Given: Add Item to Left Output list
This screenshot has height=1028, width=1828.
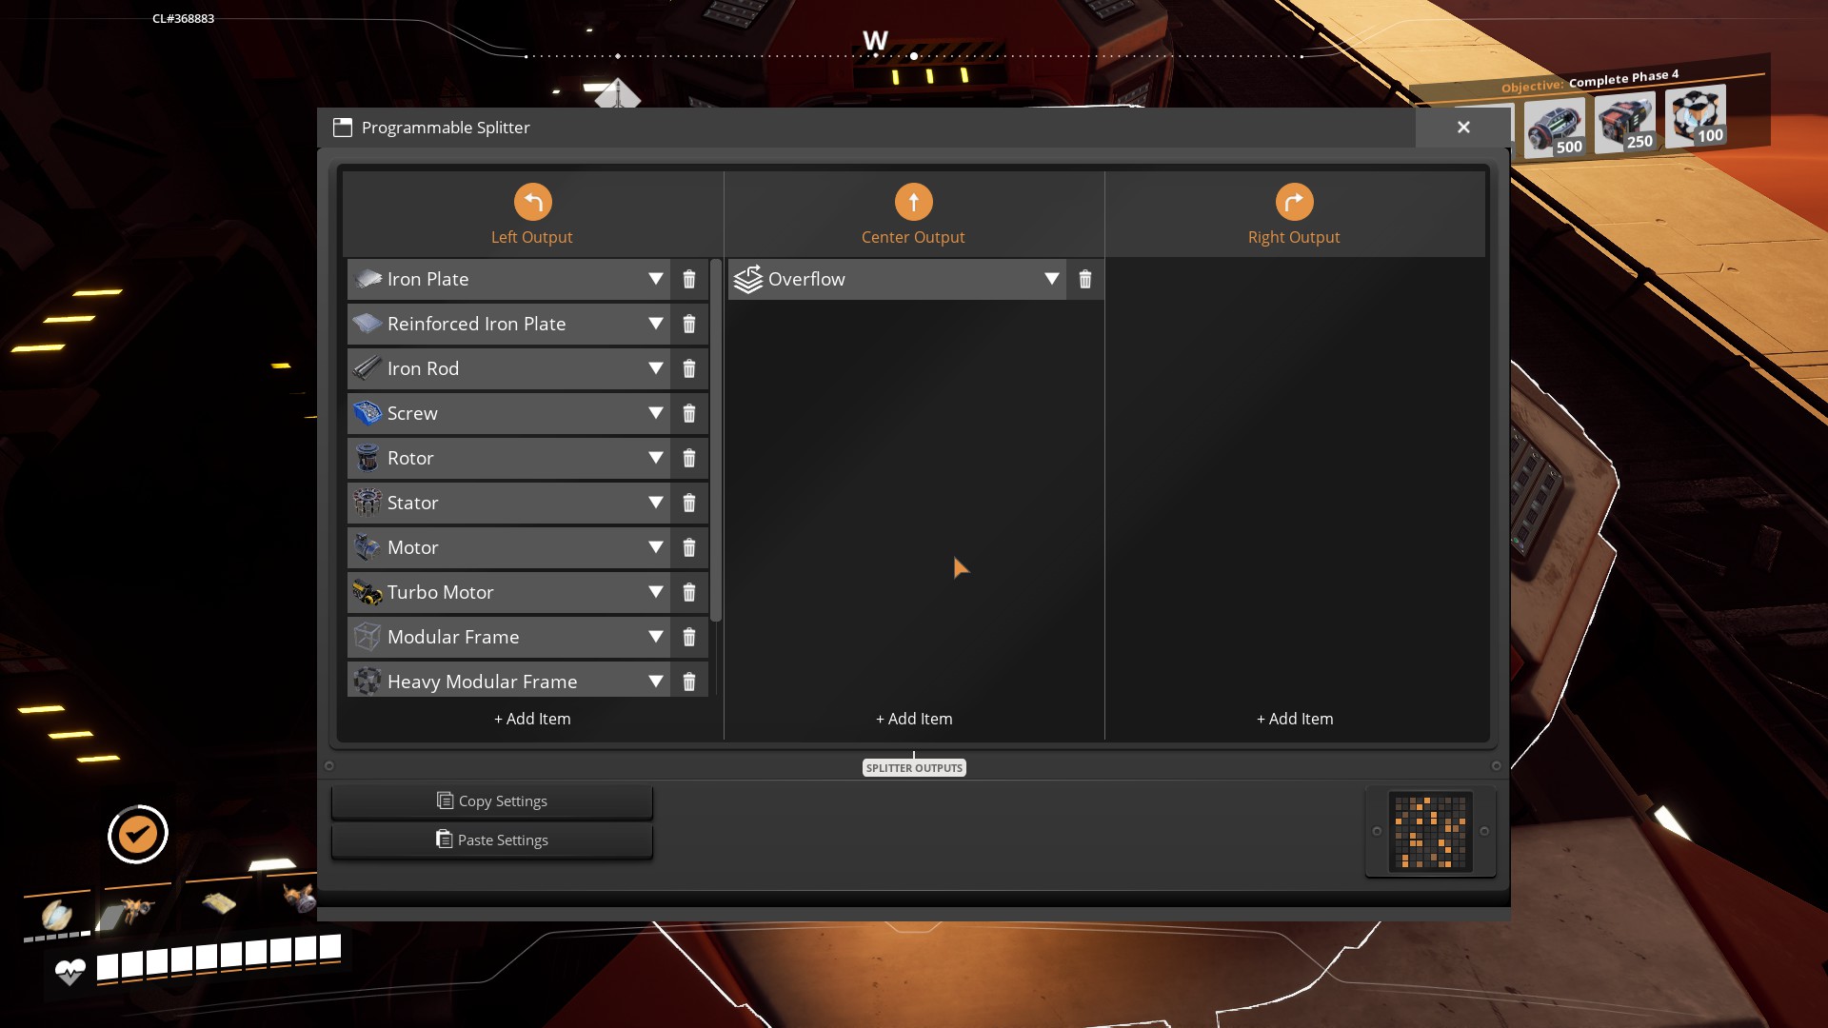Looking at the screenshot, I should click(x=532, y=719).
